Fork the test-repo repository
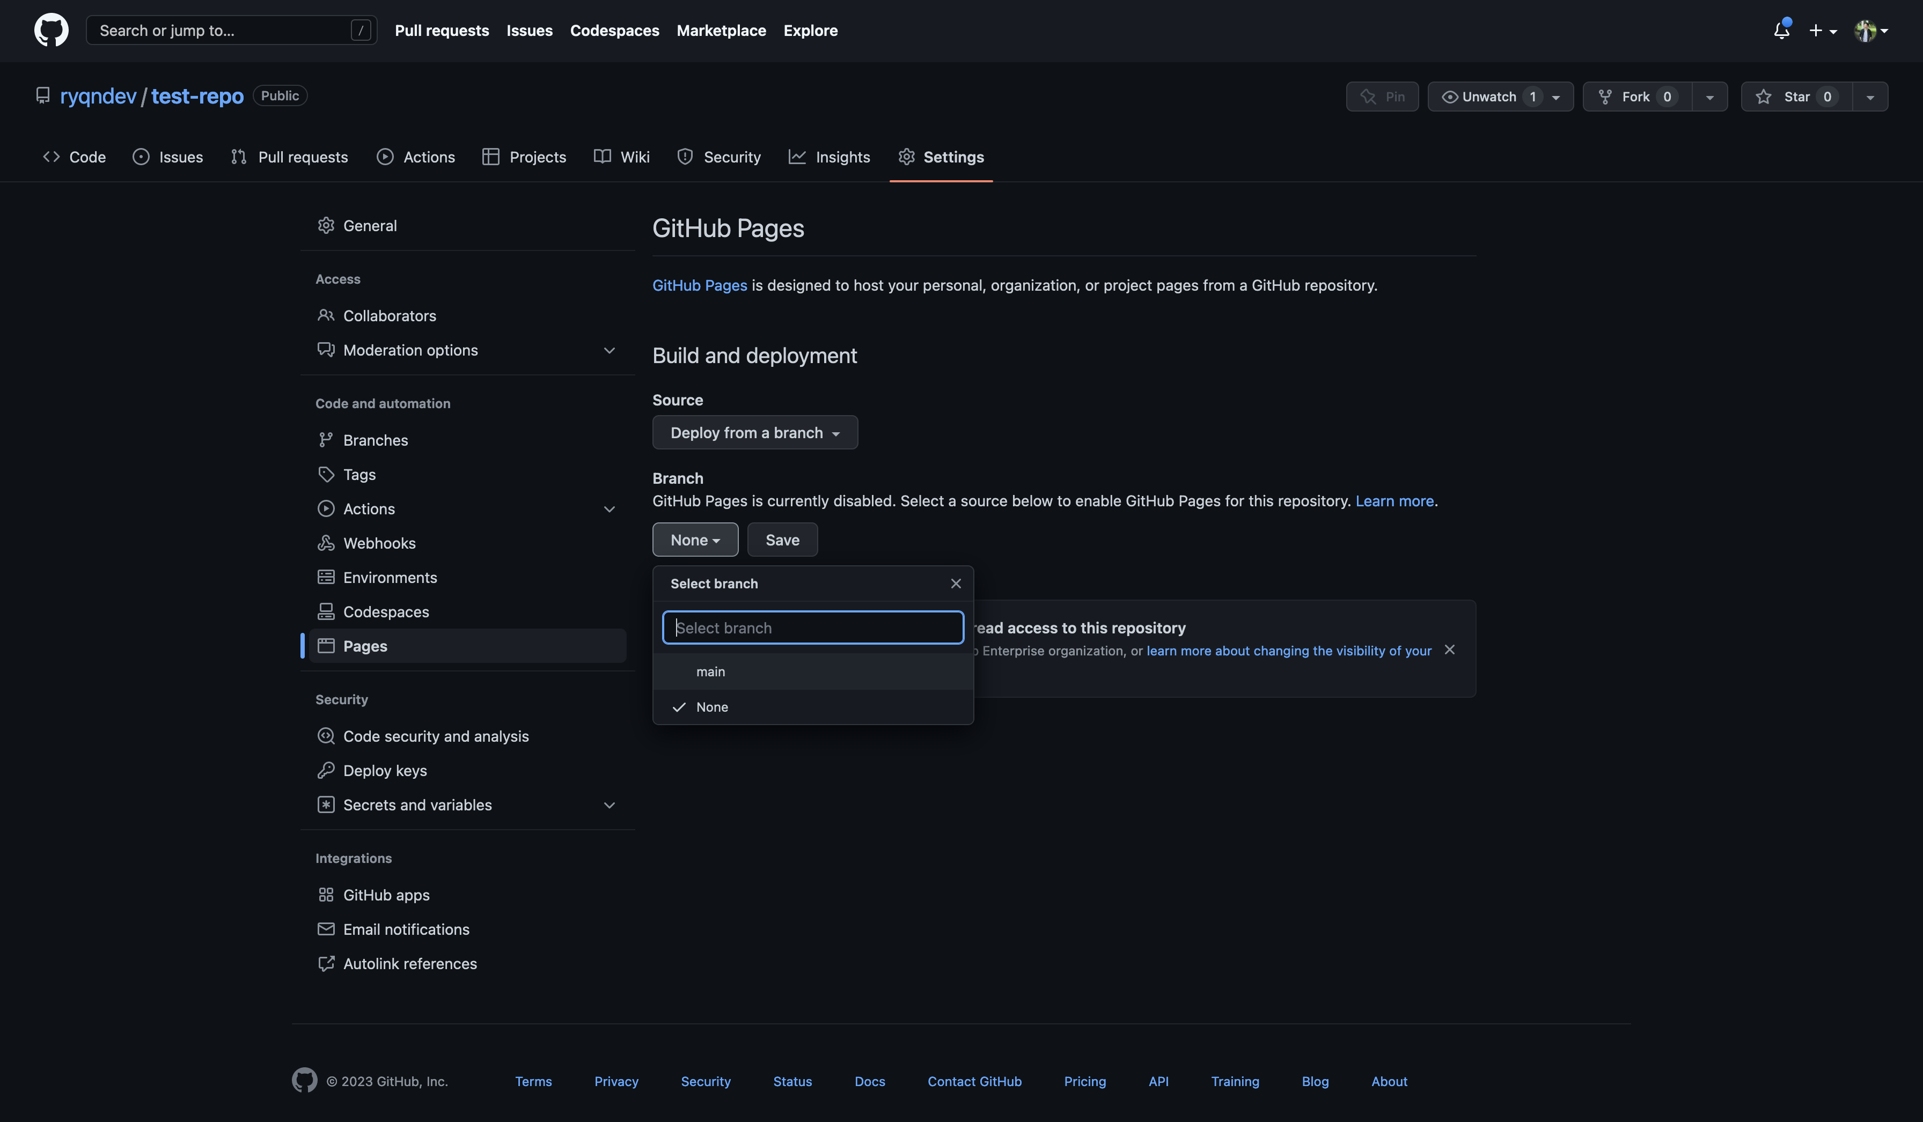This screenshot has height=1122, width=1923. [x=1638, y=97]
